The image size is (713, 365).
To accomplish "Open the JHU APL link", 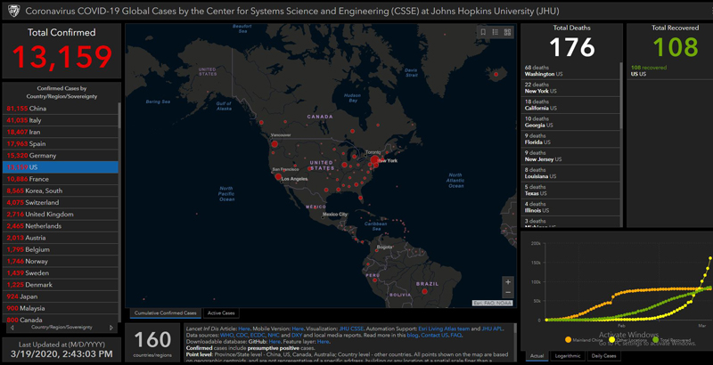I will coord(492,328).
